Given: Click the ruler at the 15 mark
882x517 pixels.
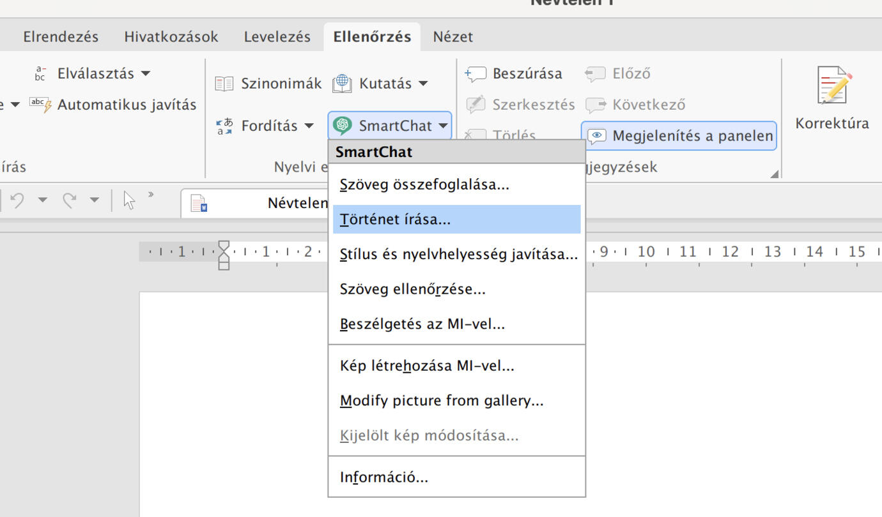Looking at the screenshot, I should click(x=857, y=251).
